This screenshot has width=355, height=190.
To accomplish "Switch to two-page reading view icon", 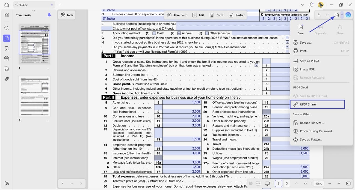I will [x=258, y=183].
